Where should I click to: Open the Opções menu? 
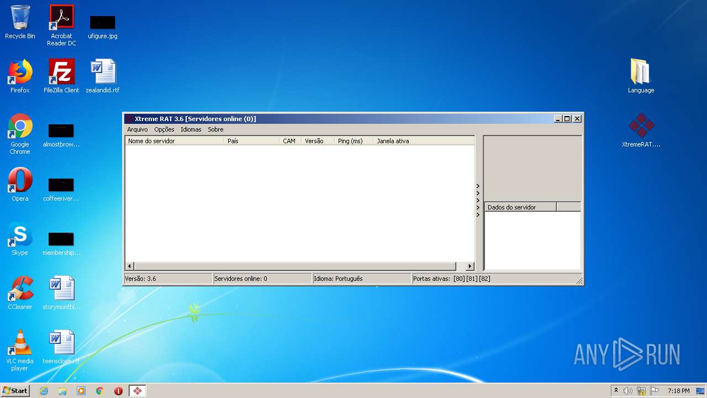click(164, 129)
